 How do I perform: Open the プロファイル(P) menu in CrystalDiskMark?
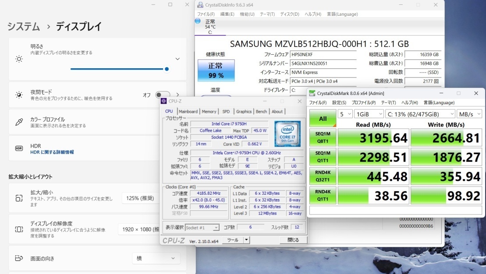pyautogui.click(x=363, y=103)
